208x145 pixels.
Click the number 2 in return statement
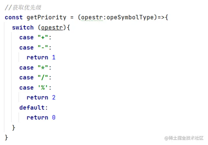pos(54,98)
